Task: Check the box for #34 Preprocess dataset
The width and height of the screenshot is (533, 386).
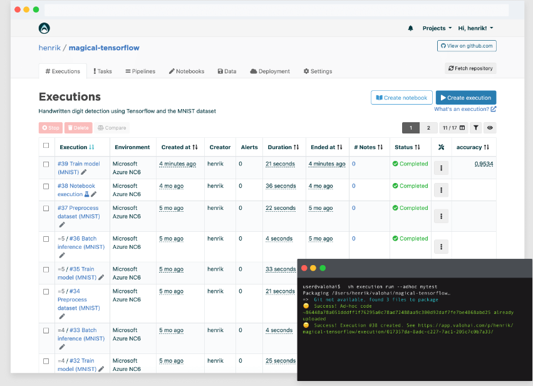Action: [x=46, y=292]
